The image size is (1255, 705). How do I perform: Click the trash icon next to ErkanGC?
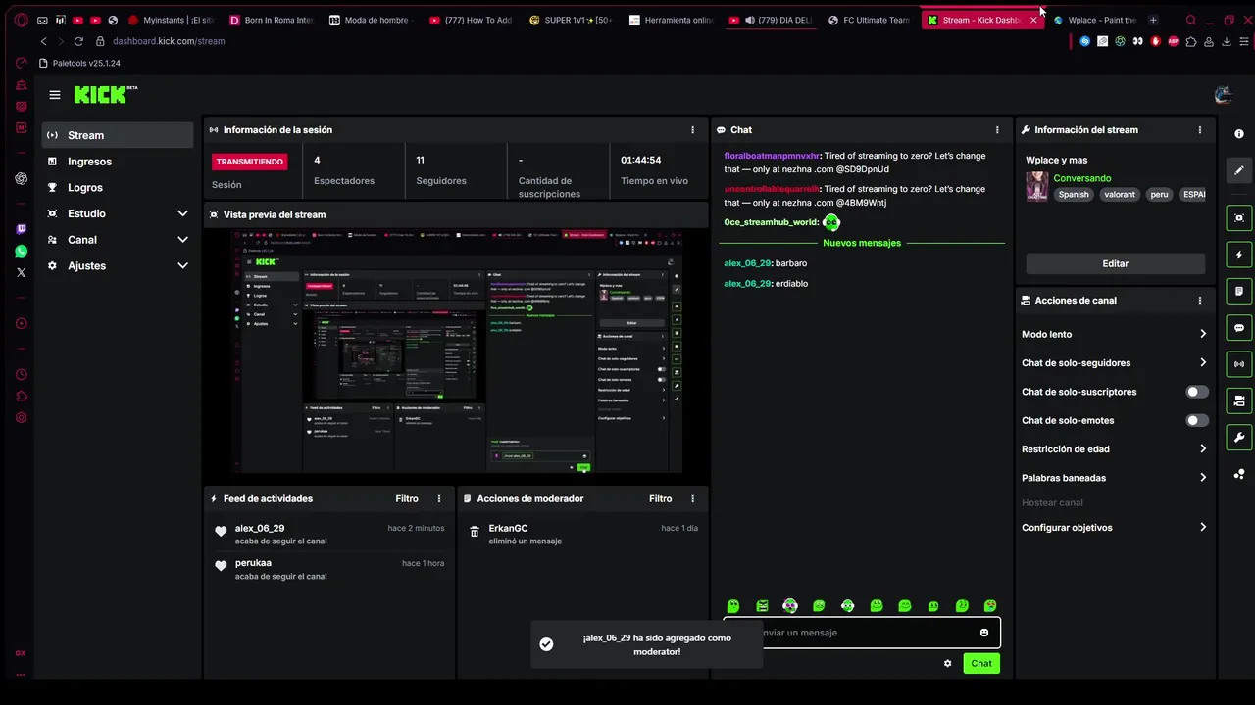[x=475, y=531]
